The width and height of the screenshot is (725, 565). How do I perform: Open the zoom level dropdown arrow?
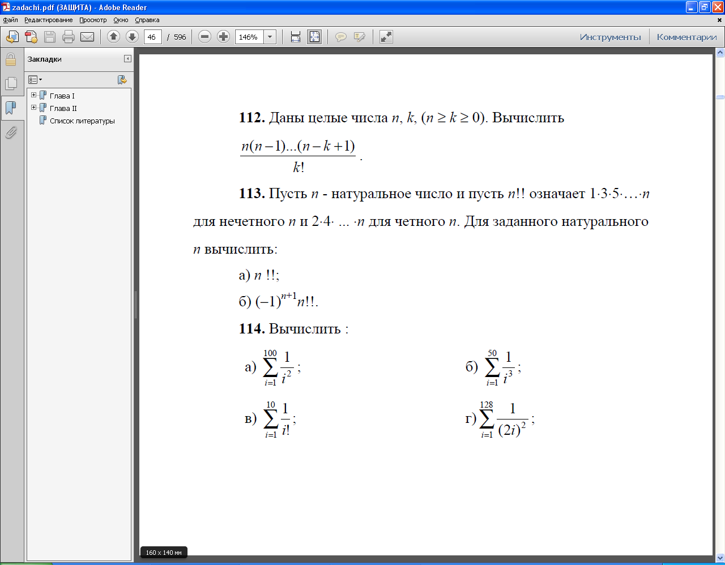[270, 37]
